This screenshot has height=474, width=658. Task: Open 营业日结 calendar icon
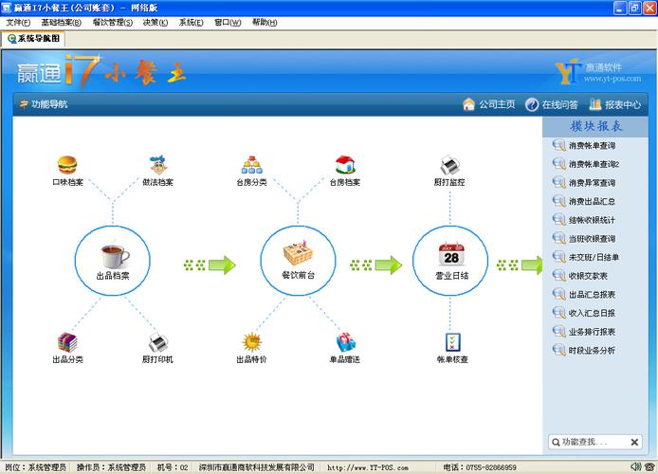[x=450, y=255]
